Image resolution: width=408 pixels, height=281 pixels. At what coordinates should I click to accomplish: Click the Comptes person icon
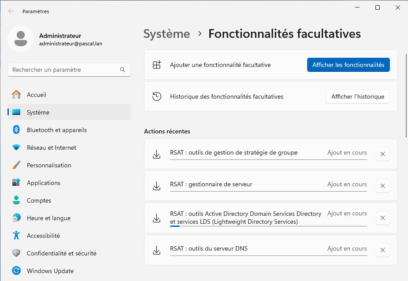(16, 200)
